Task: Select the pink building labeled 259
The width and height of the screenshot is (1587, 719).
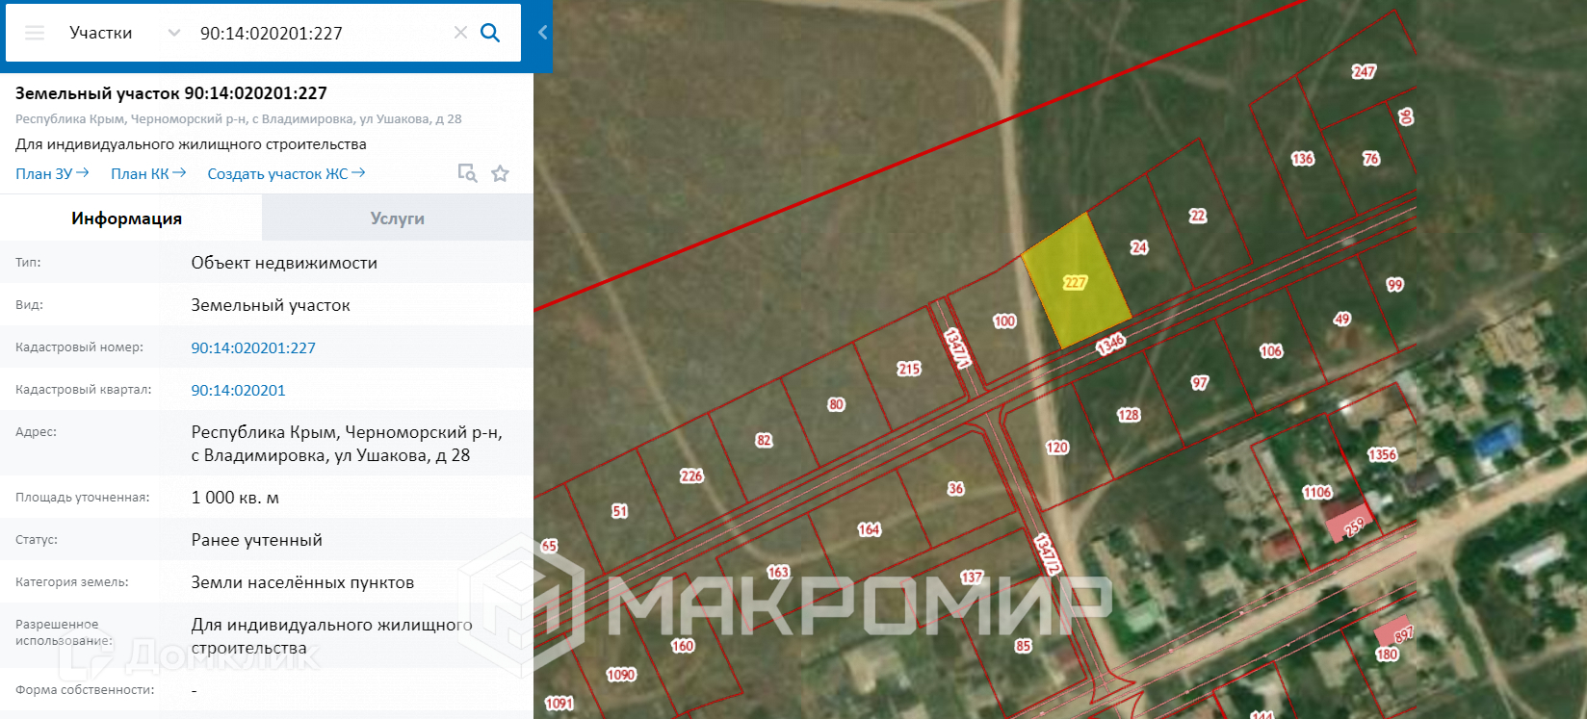Action: pyautogui.click(x=1347, y=523)
